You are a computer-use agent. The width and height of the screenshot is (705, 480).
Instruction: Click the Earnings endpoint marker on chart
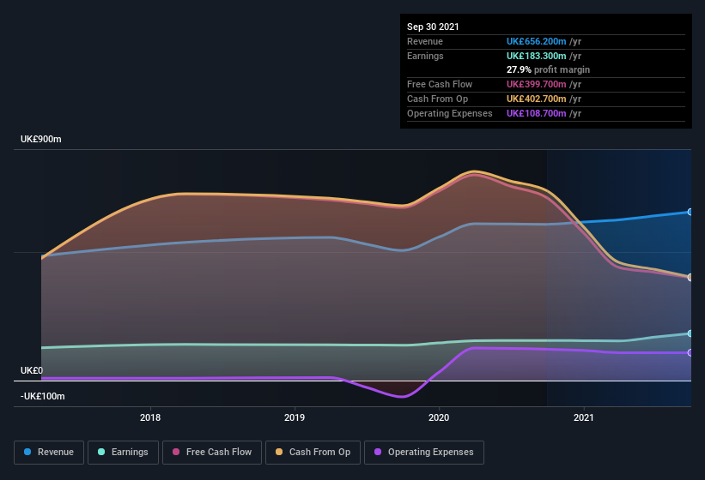[690, 333]
